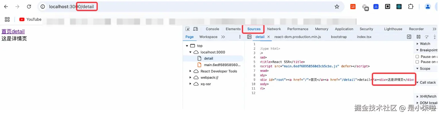Expand the webpack:// tree node
This screenshot has width=440, height=116.
tap(190, 77)
